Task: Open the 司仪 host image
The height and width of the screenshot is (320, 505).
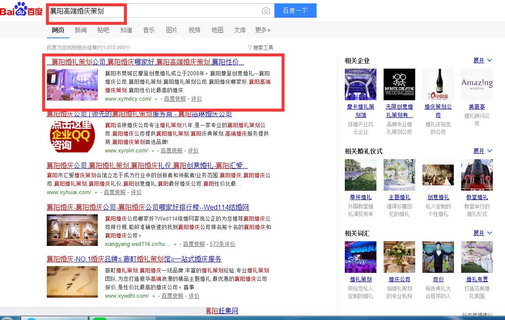Action: click(x=438, y=257)
